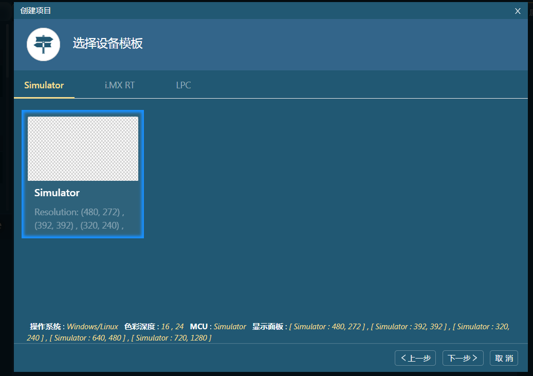
Task: Click the [Simulator : 392, 392] panel entry
Action: [x=409, y=327]
